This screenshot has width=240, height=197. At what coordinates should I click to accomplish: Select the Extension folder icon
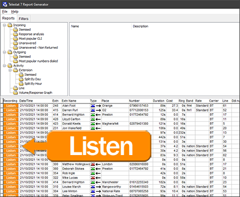pos(15,70)
